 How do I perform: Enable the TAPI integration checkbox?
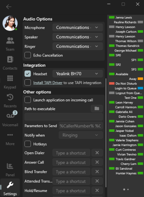[28, 83]
